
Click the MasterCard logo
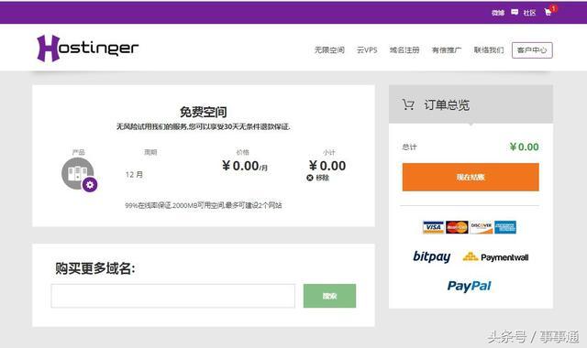coord(457,227)
